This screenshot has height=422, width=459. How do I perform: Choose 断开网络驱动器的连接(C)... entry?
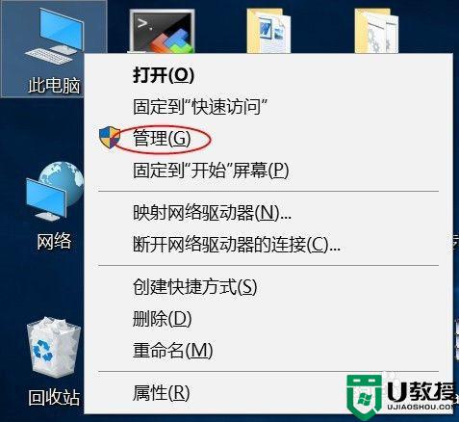coord(268,245)
